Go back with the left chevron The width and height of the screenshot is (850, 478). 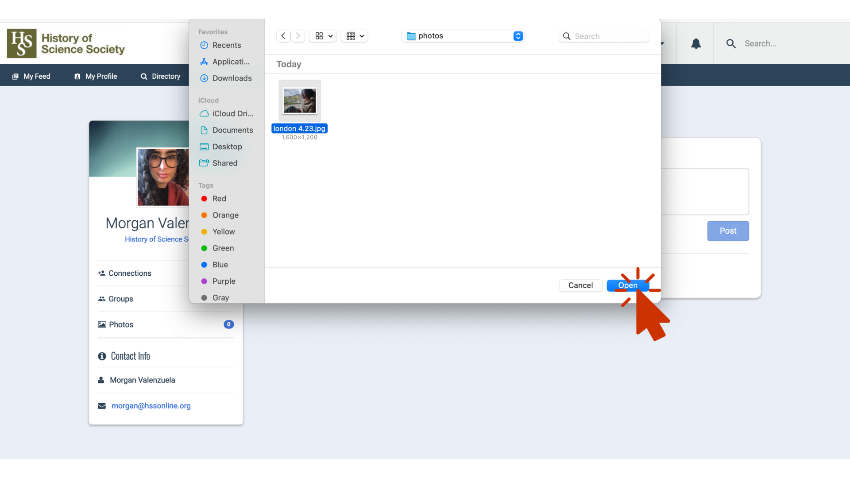[283, 36]
